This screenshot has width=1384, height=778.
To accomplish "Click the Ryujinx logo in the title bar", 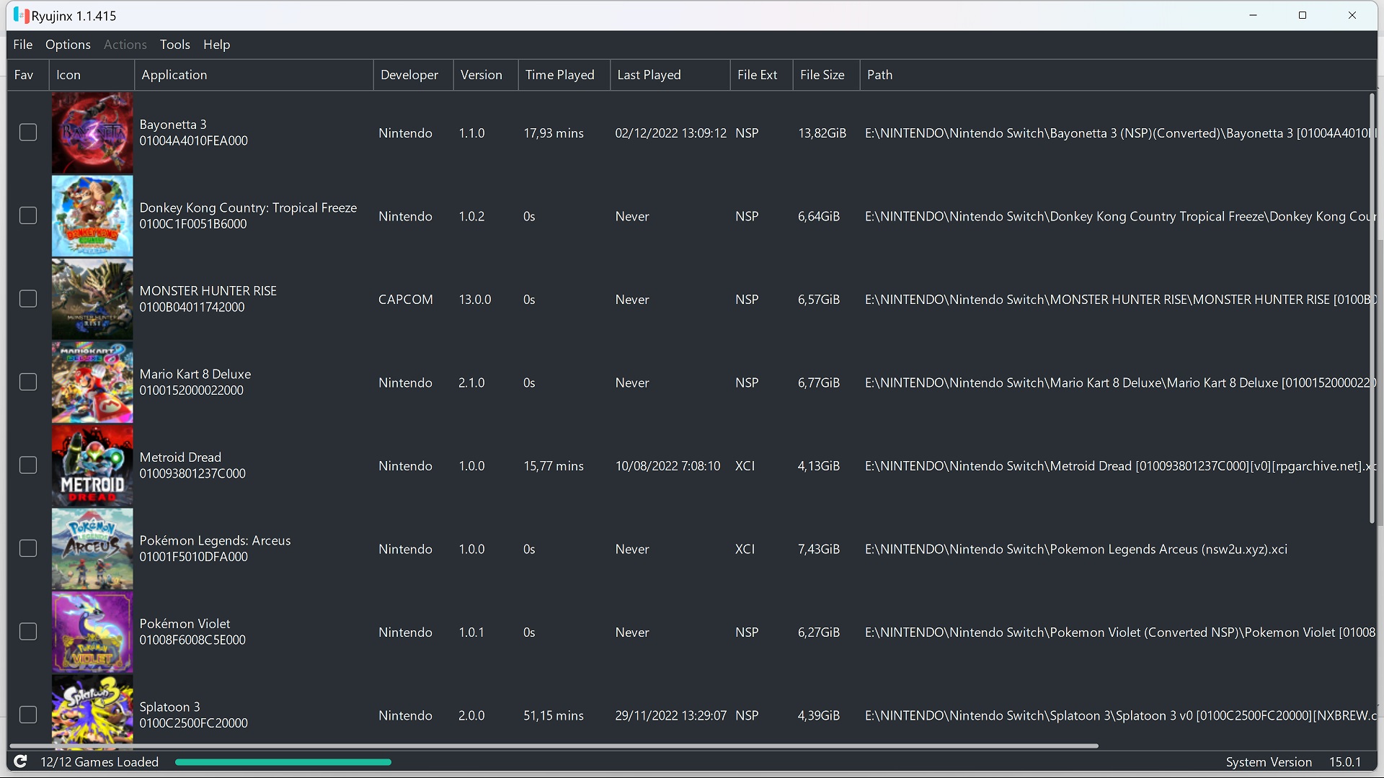I will (x=21, y=15).
